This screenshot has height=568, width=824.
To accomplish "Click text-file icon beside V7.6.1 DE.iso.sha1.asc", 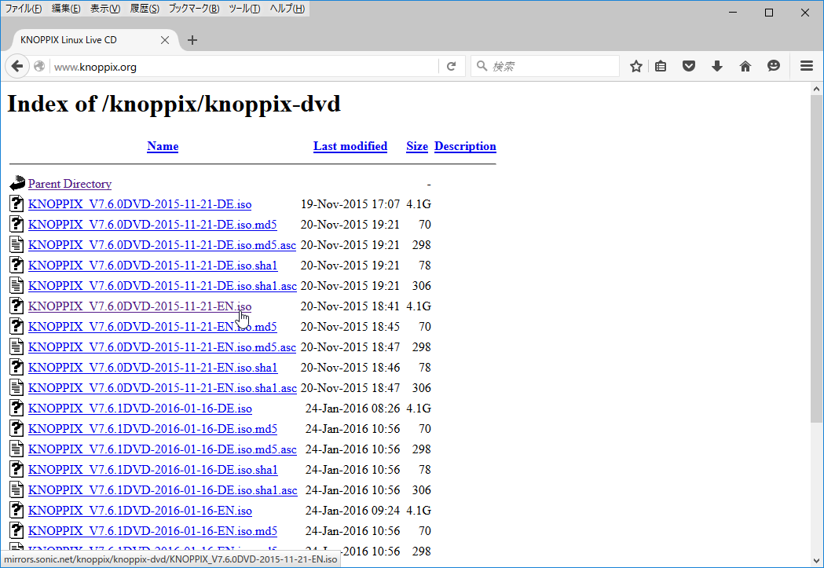I will [16, 490].
